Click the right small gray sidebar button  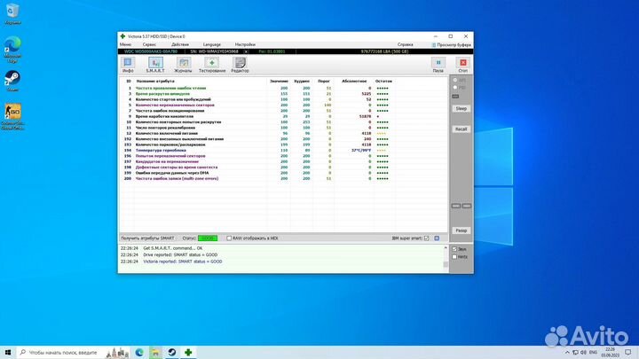[x=467, y=206]
